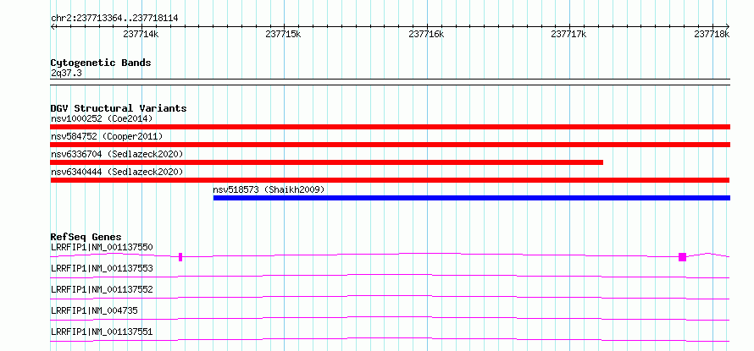
Task: Click the chr2:237713364..237718114 region label
Action: click(x=114, y=19)
